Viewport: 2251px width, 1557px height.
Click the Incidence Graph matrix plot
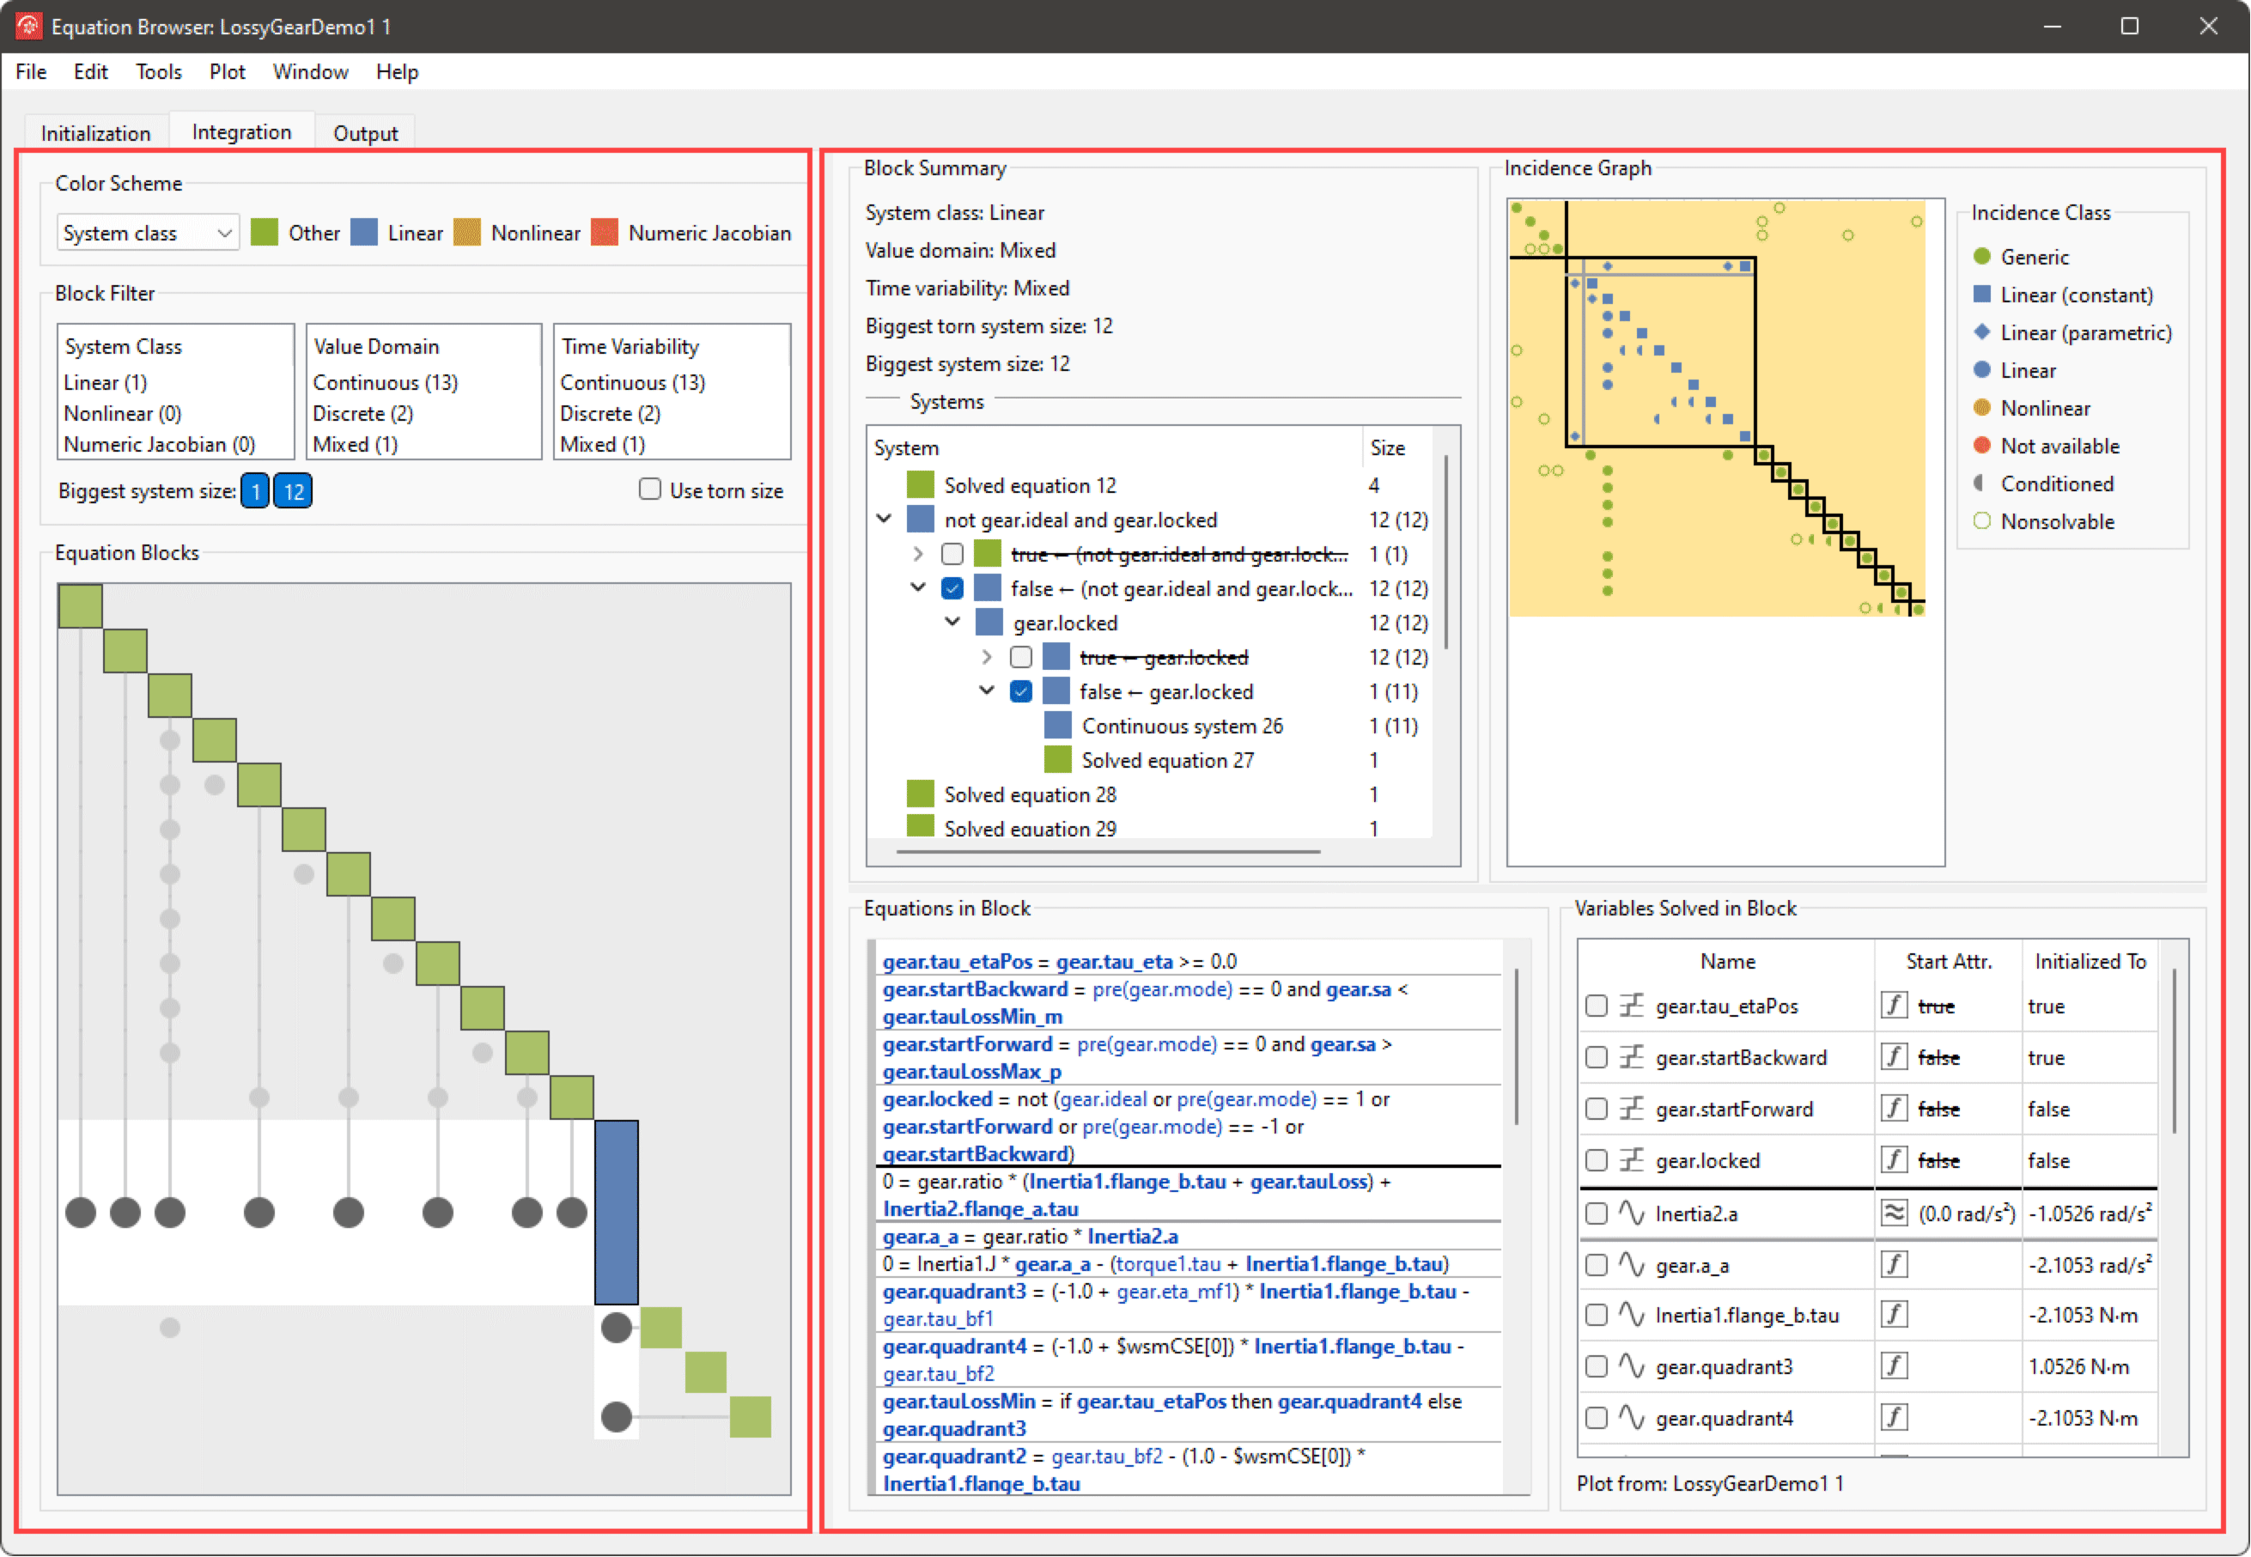(1717, 408)
